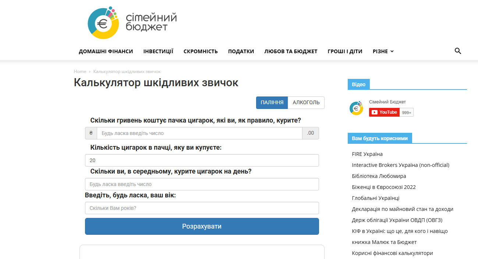This screenshot has height=259, width=478.
Task: Click the 999+ subscriber count badge
Action: click(407, 113)
